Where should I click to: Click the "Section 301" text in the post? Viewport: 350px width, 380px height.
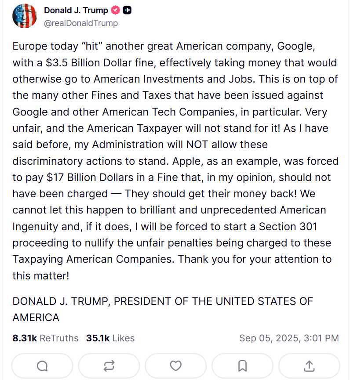(x=288, y=227)
